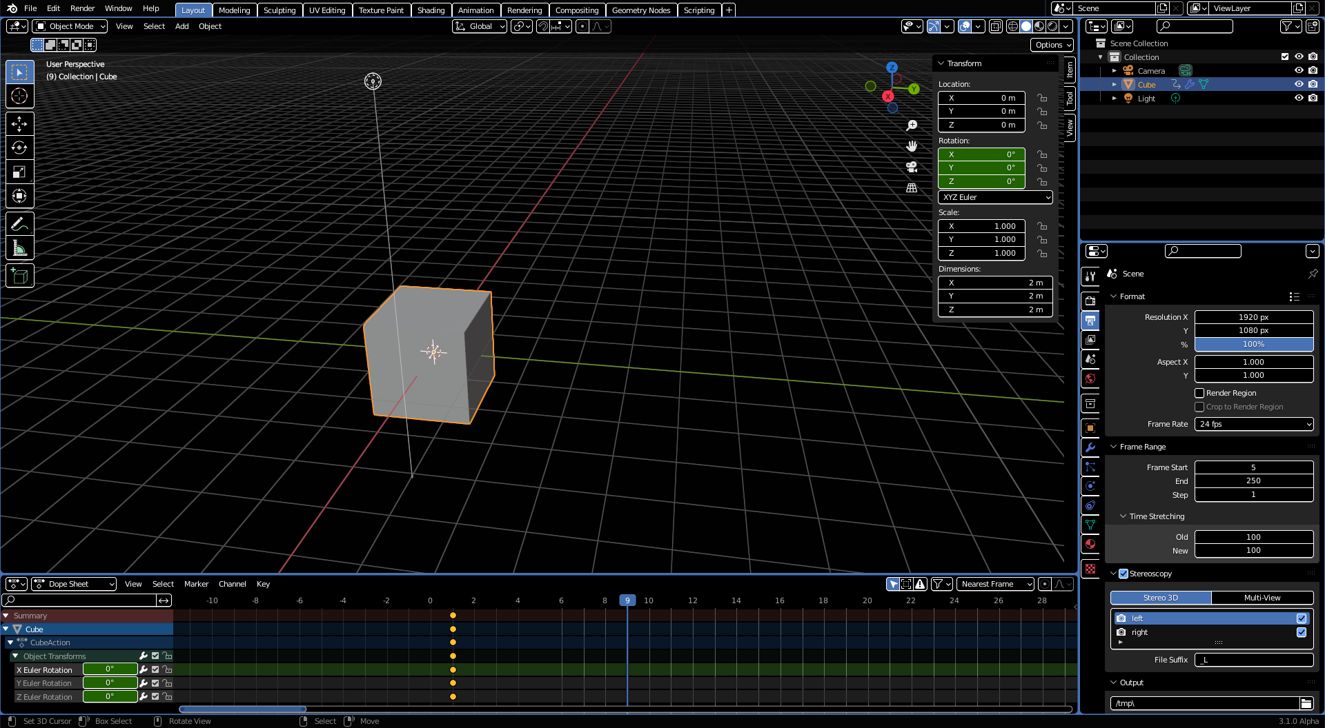
Task: Switch to the Shading workspace tab
Action: click(431, 10)
